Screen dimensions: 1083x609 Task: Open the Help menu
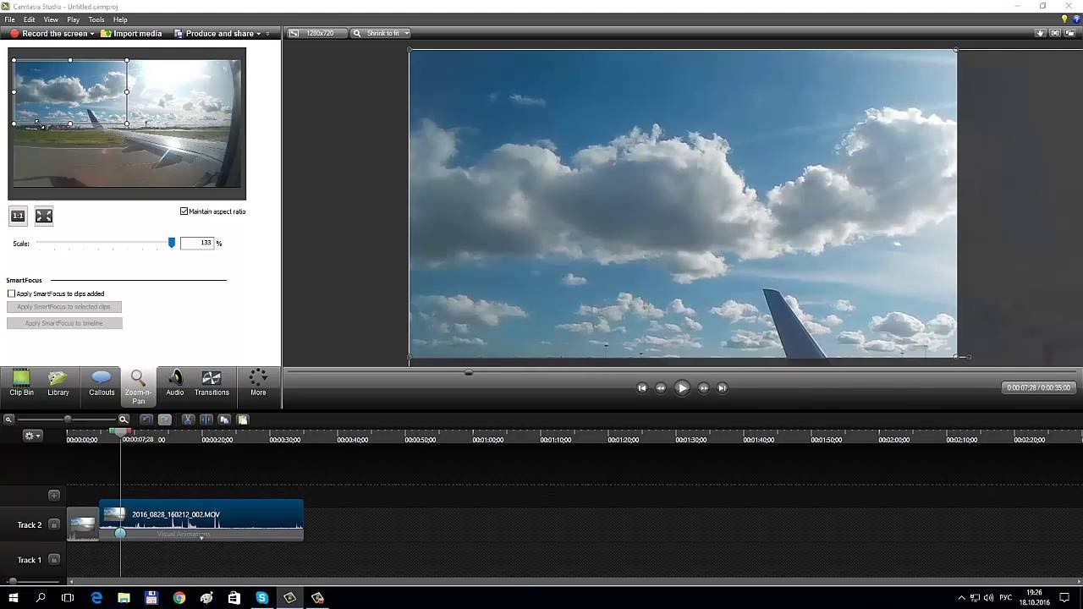tap(120, 19)
